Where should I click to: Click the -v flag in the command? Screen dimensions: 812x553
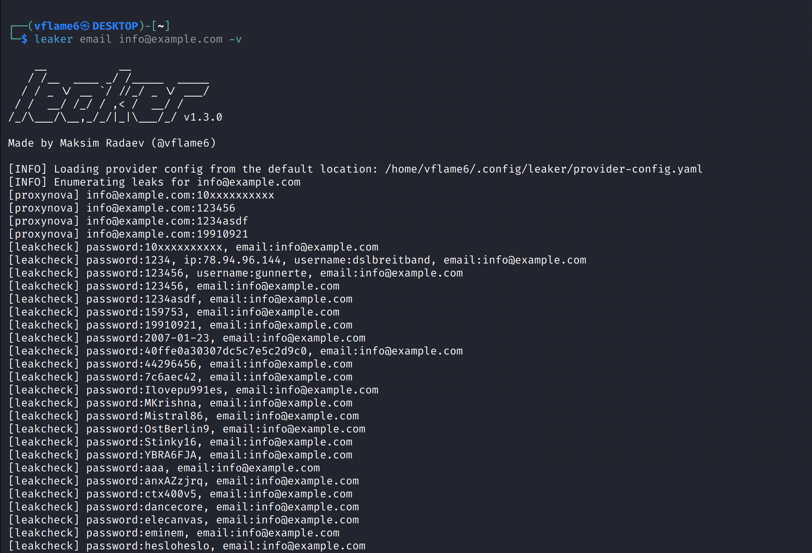click(235, 39)
